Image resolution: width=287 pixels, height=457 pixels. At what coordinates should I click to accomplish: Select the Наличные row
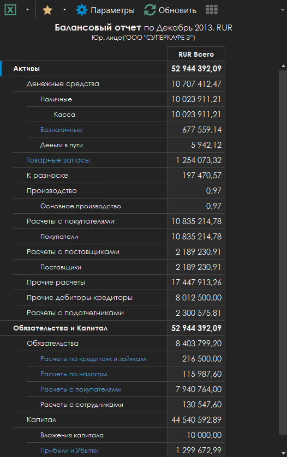coord(125,99)
